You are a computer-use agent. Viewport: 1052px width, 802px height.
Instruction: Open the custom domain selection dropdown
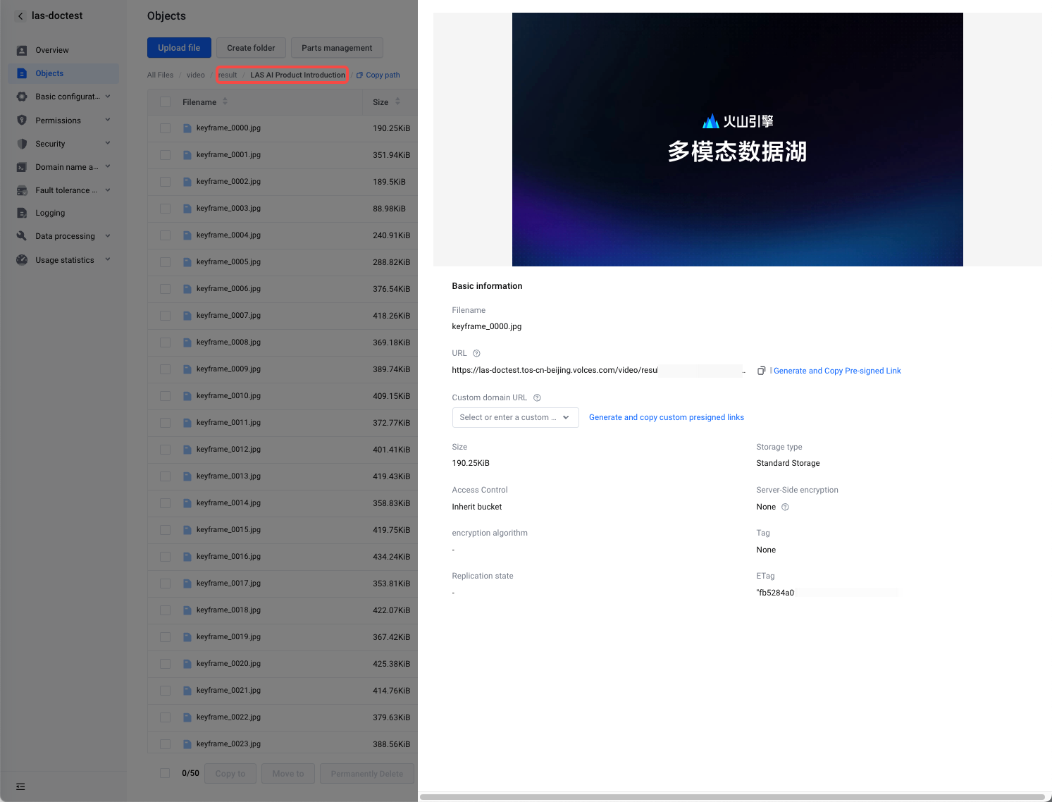(515, 417)
